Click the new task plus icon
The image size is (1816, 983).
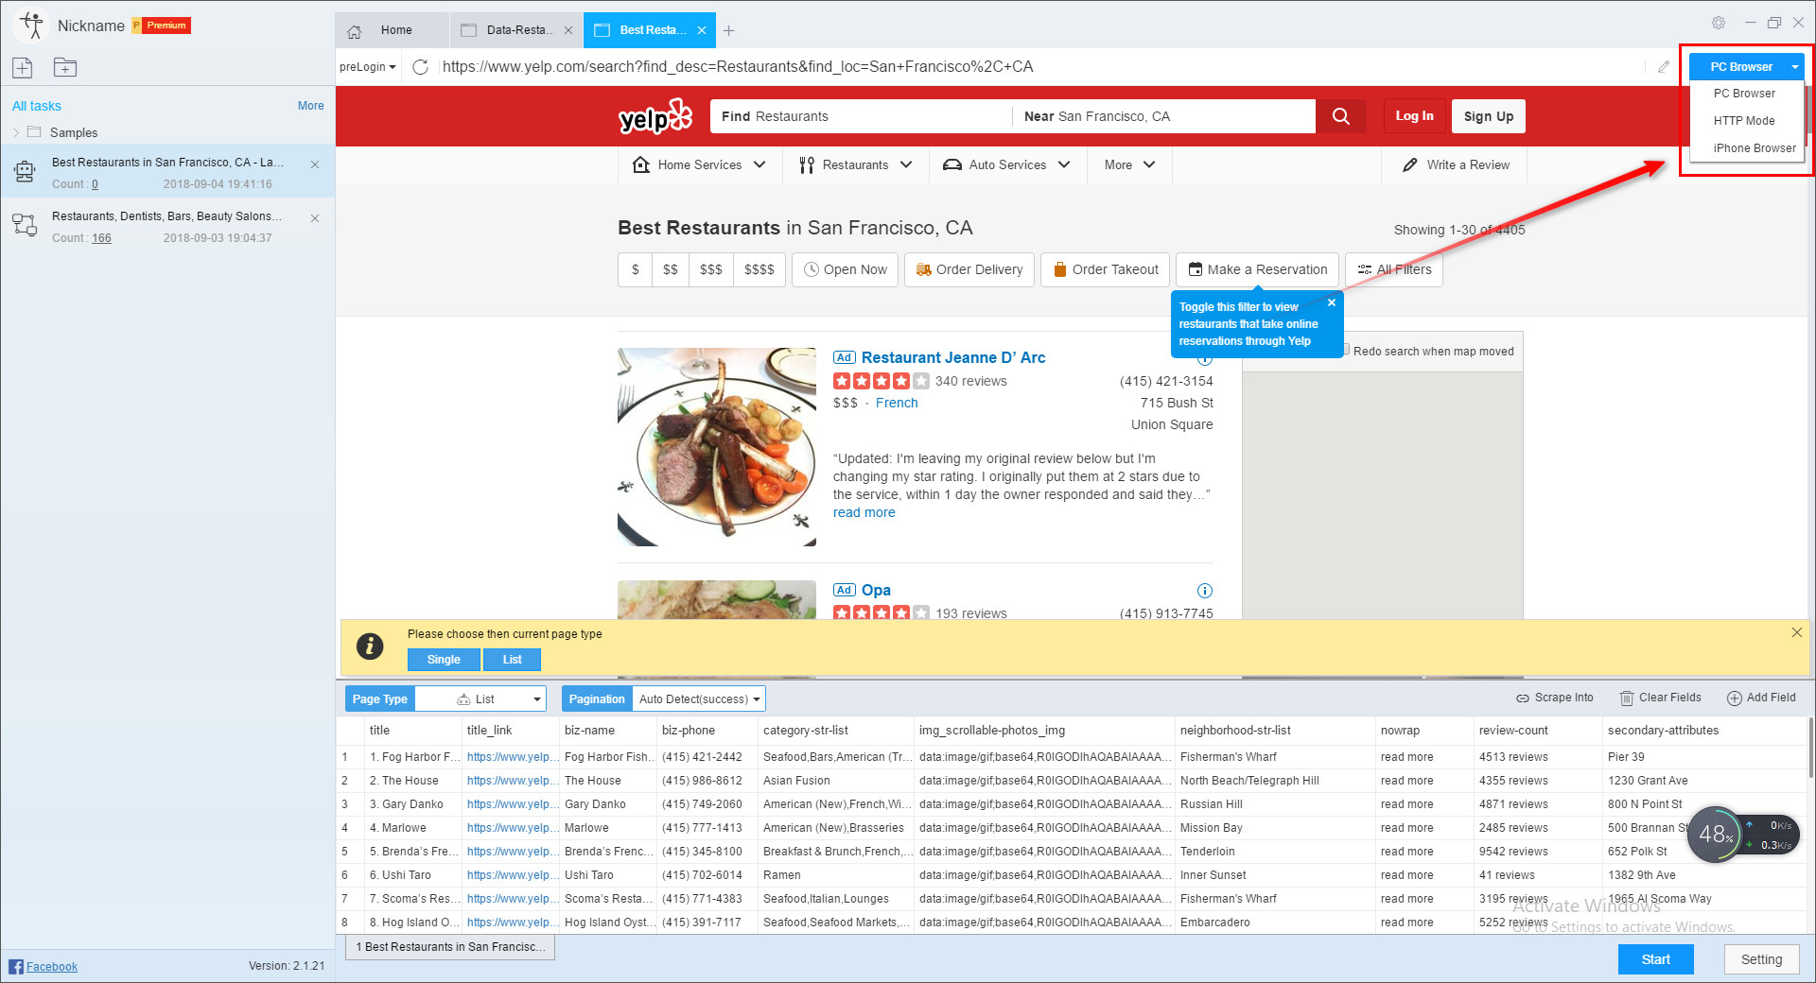pos(23,67)
